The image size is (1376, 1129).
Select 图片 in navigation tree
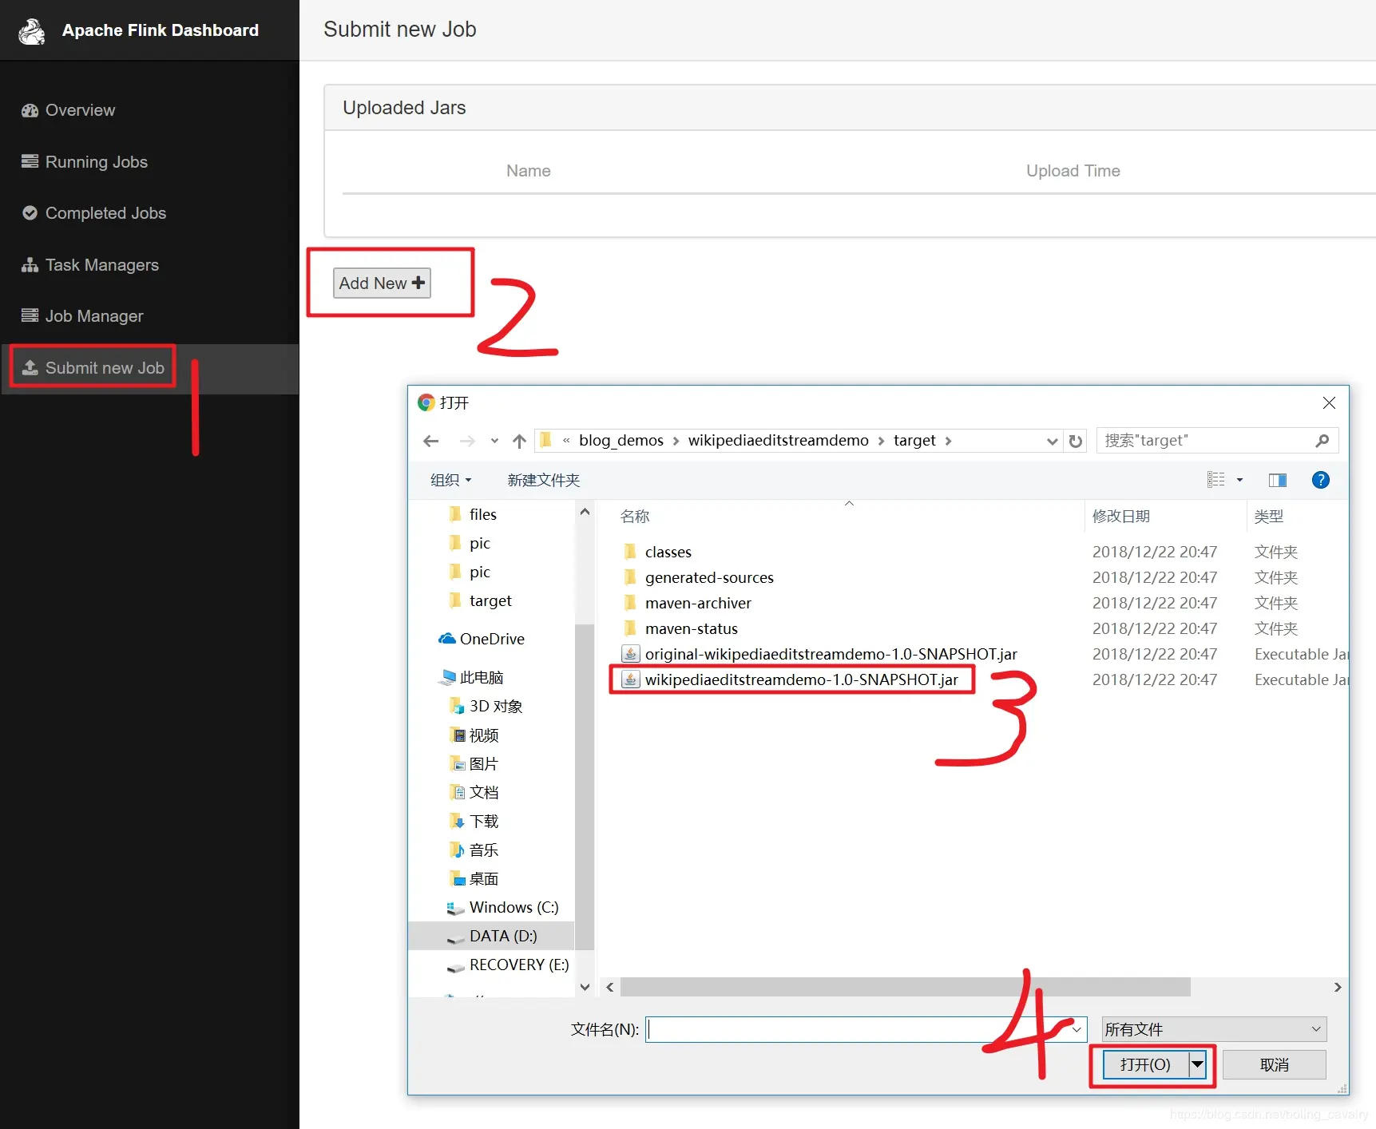coord(483,763)
